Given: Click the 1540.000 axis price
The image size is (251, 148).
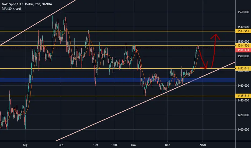Looking at the screenshot, I should pos(243,27).
